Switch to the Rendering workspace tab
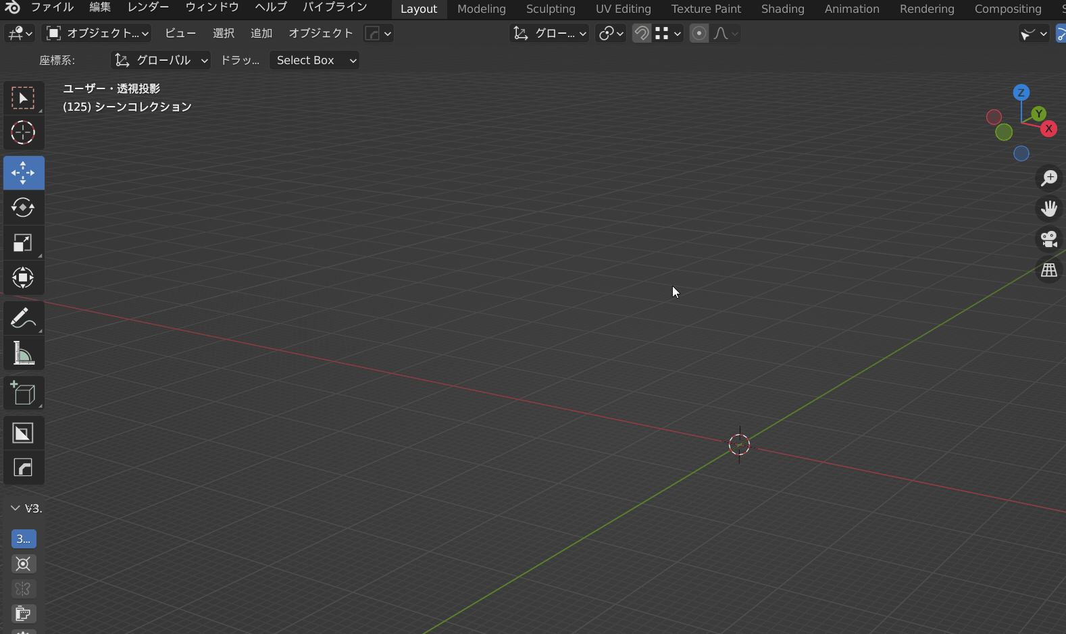 pos(927,9)
